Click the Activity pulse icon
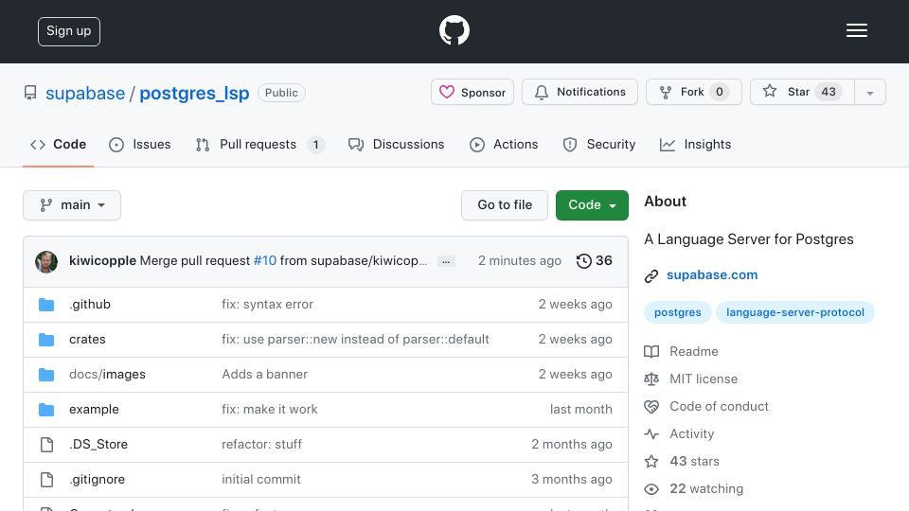Viewport: 909px width, 511px height. coord(651,434)
